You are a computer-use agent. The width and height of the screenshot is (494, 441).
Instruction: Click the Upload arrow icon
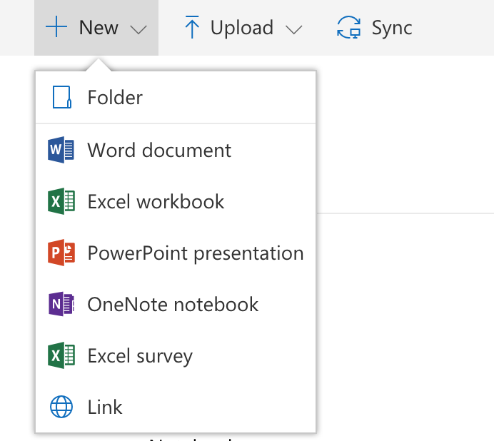pyautogui.click(x=191, y=28)
